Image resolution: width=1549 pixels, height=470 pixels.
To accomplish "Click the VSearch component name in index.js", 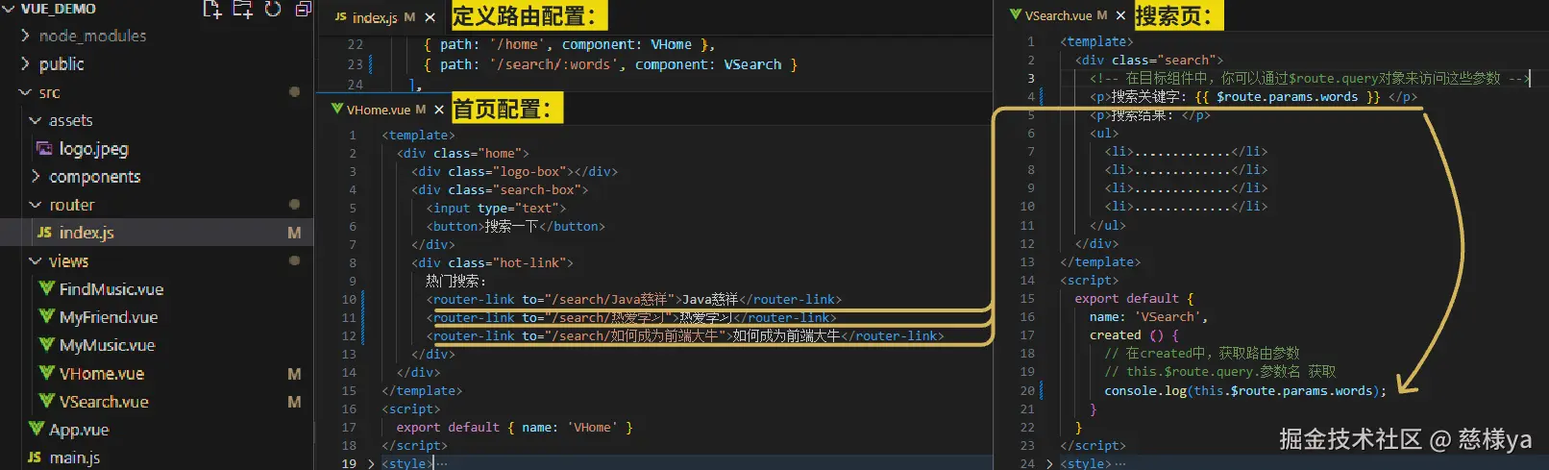I will [752, 64].
